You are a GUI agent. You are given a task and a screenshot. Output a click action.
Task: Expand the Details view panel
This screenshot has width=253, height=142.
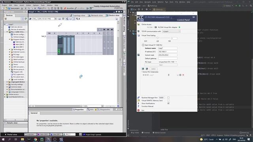pos(5,123)
